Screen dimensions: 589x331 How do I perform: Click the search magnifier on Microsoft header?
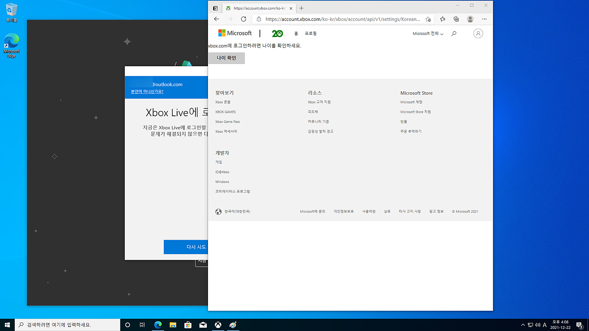tap(454, 33)
